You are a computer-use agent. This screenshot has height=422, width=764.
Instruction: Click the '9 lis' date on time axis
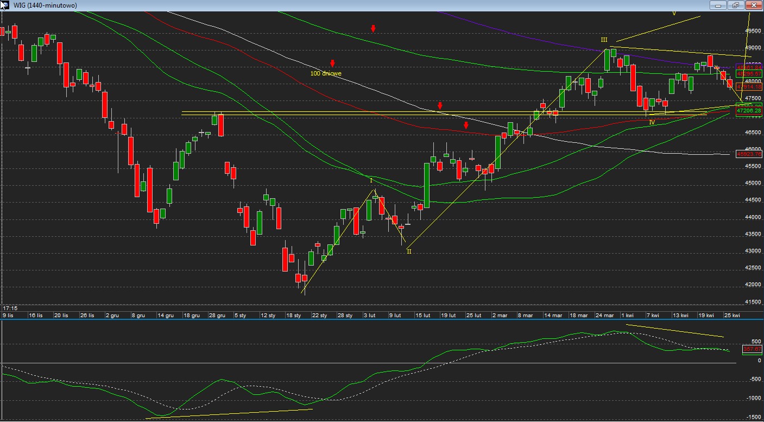click(8, 315)
